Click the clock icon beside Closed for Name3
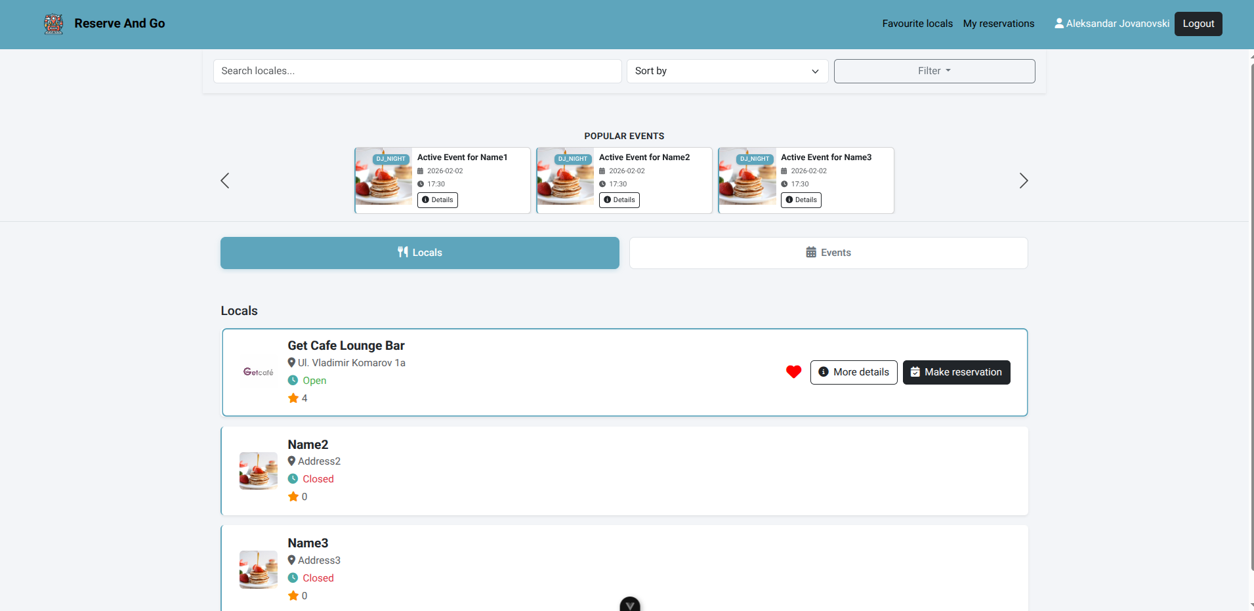This screenshot has width=1254, height=611. [x=293, y=578]
